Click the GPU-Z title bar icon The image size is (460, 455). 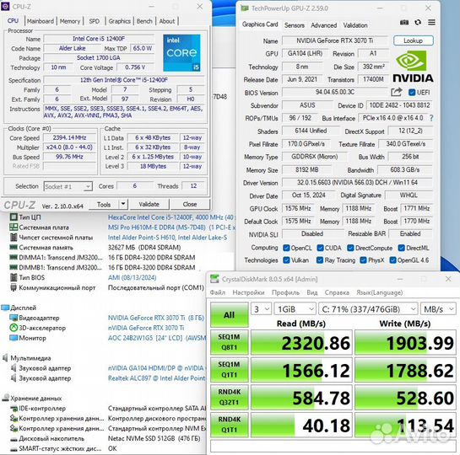(x=245, y=8)
